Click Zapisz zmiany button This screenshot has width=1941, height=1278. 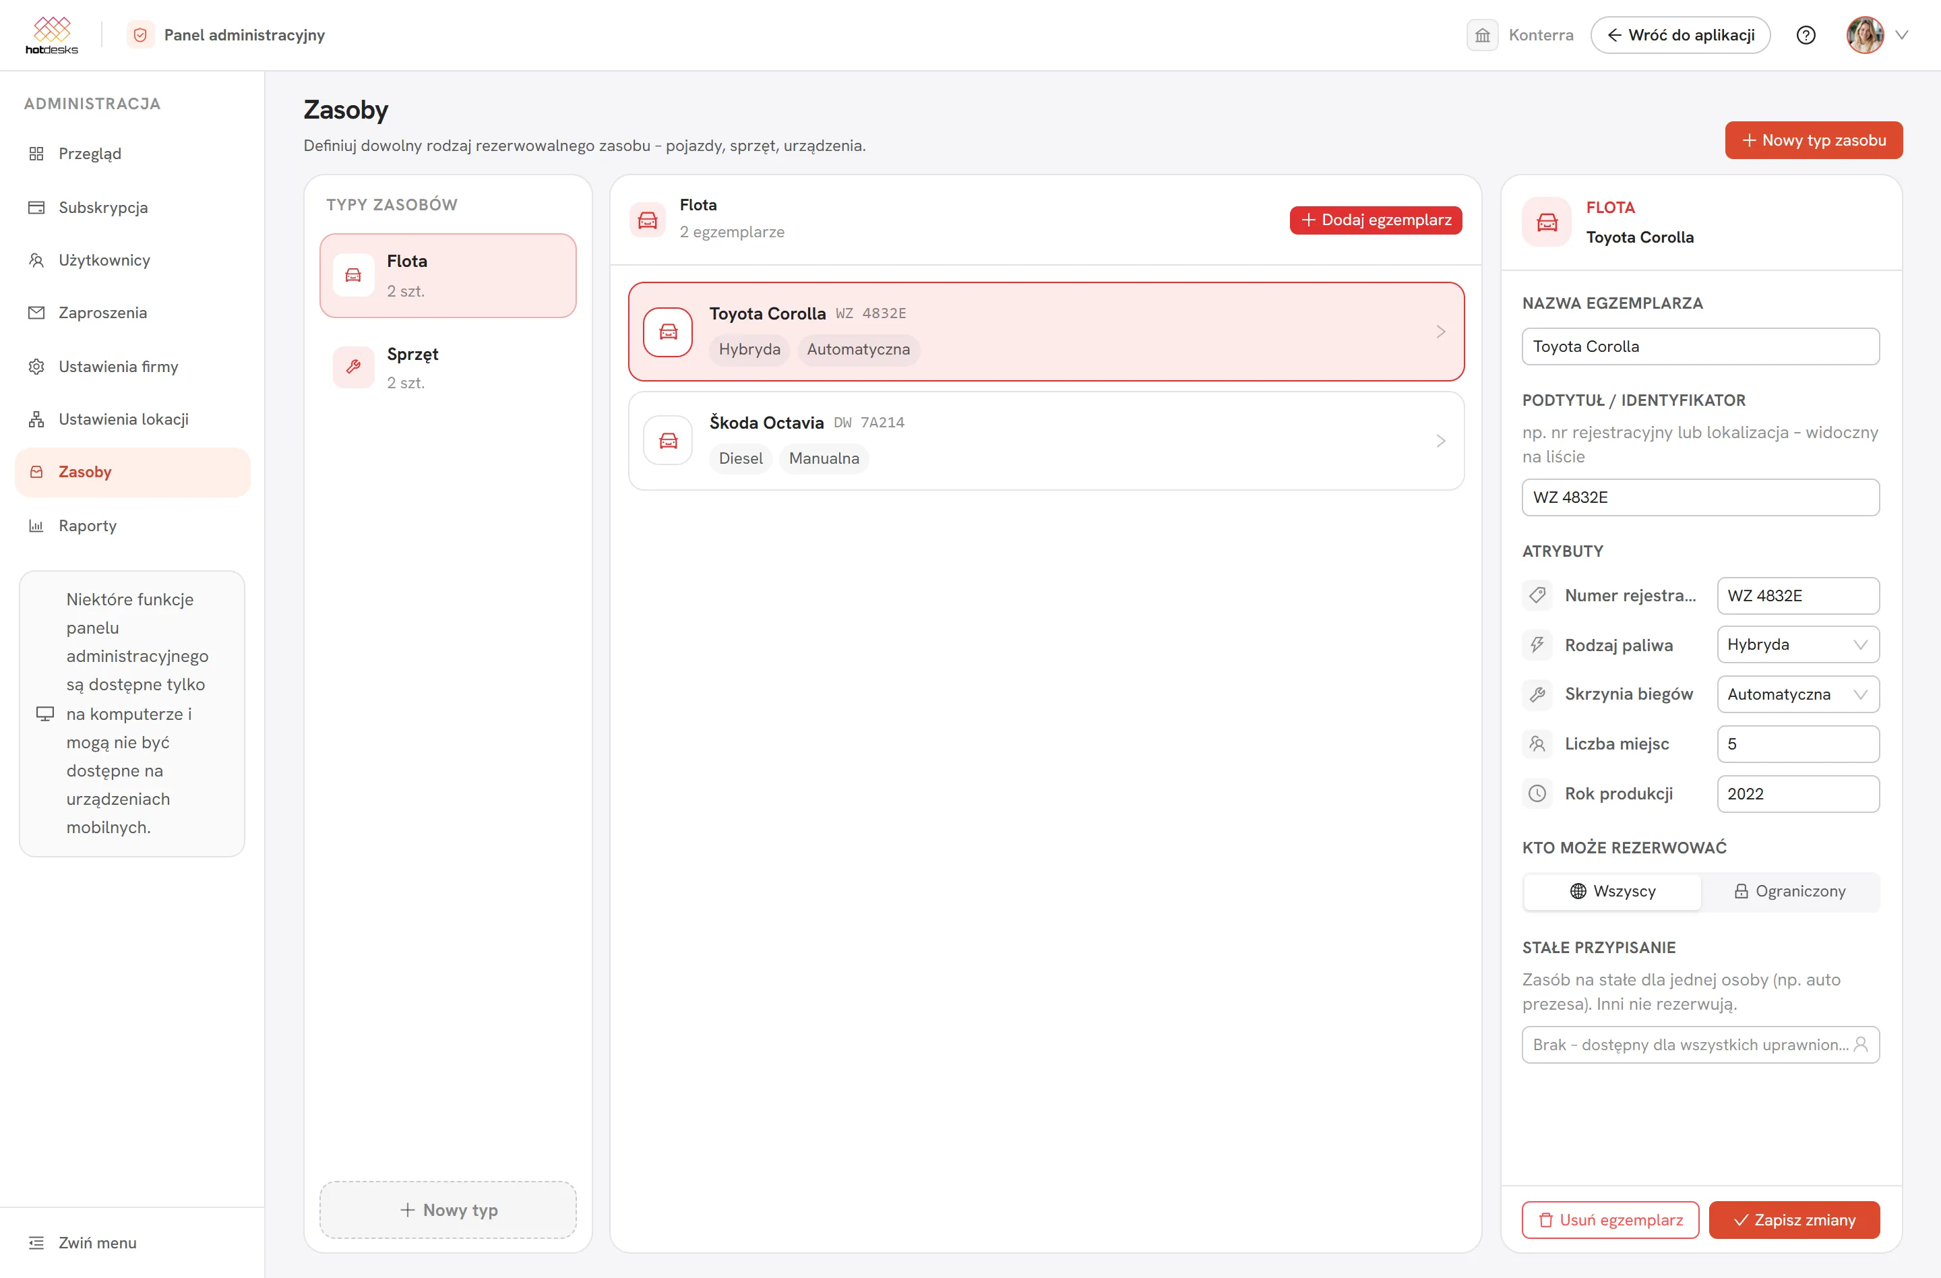[x=1794, y=1220]
